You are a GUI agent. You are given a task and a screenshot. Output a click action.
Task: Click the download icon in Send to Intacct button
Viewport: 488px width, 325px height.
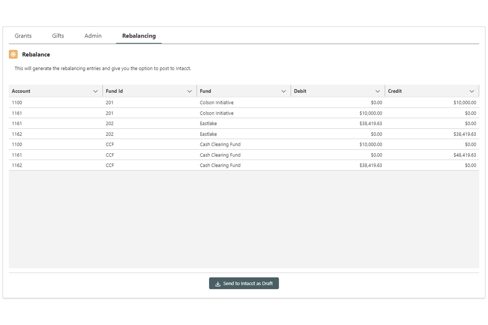click(x=218, y=284)
